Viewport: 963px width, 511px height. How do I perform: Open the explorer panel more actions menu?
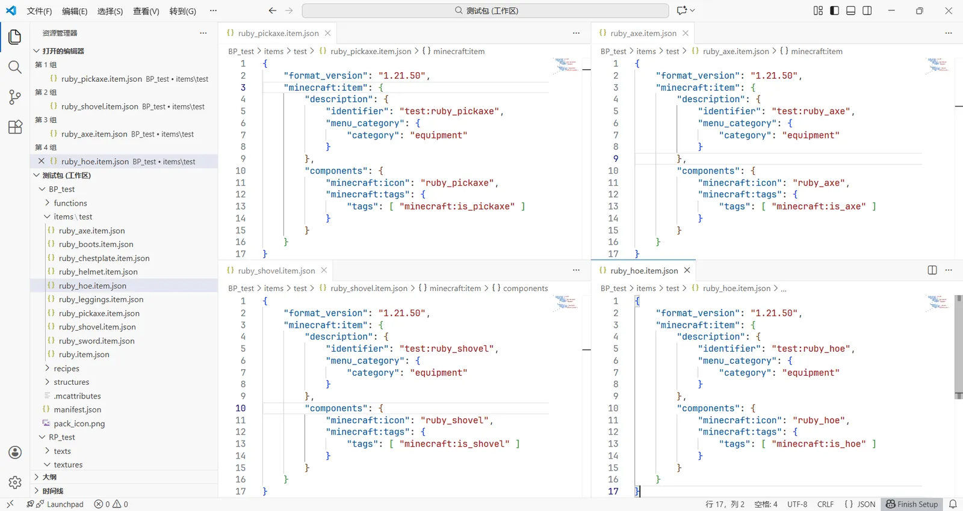point(203,33)
